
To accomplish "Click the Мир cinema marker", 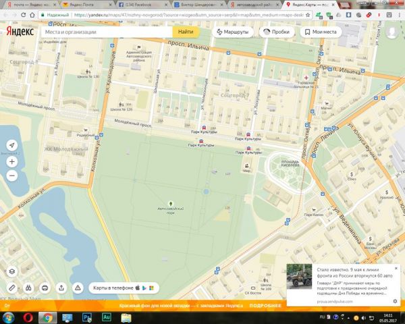I will coord(246,165).
